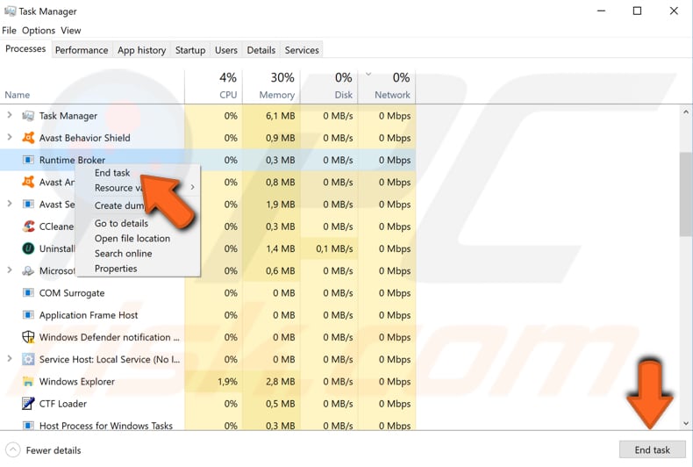Sort by the Network column header
693x467 pixels.
coord(387,86)
